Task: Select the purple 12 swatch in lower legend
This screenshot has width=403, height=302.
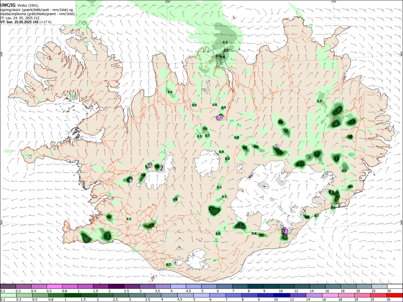Action: coord(298,295)
